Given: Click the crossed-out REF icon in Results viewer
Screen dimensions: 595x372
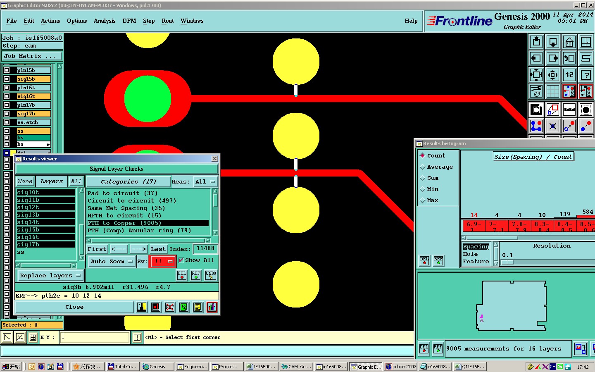Looking at the screenshot, I should [170, 307].
